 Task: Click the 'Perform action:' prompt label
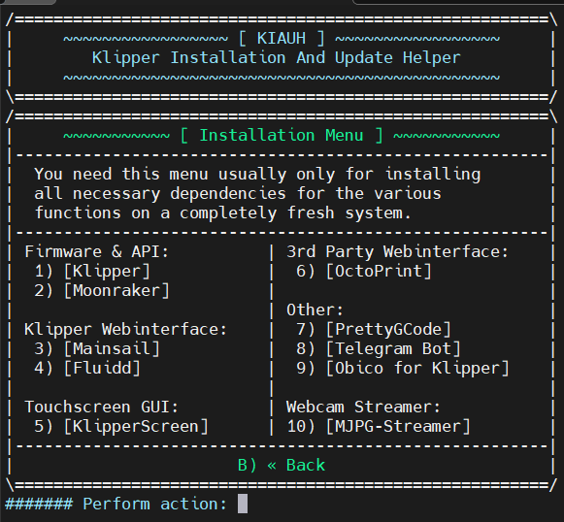click(x=154, y=504)
